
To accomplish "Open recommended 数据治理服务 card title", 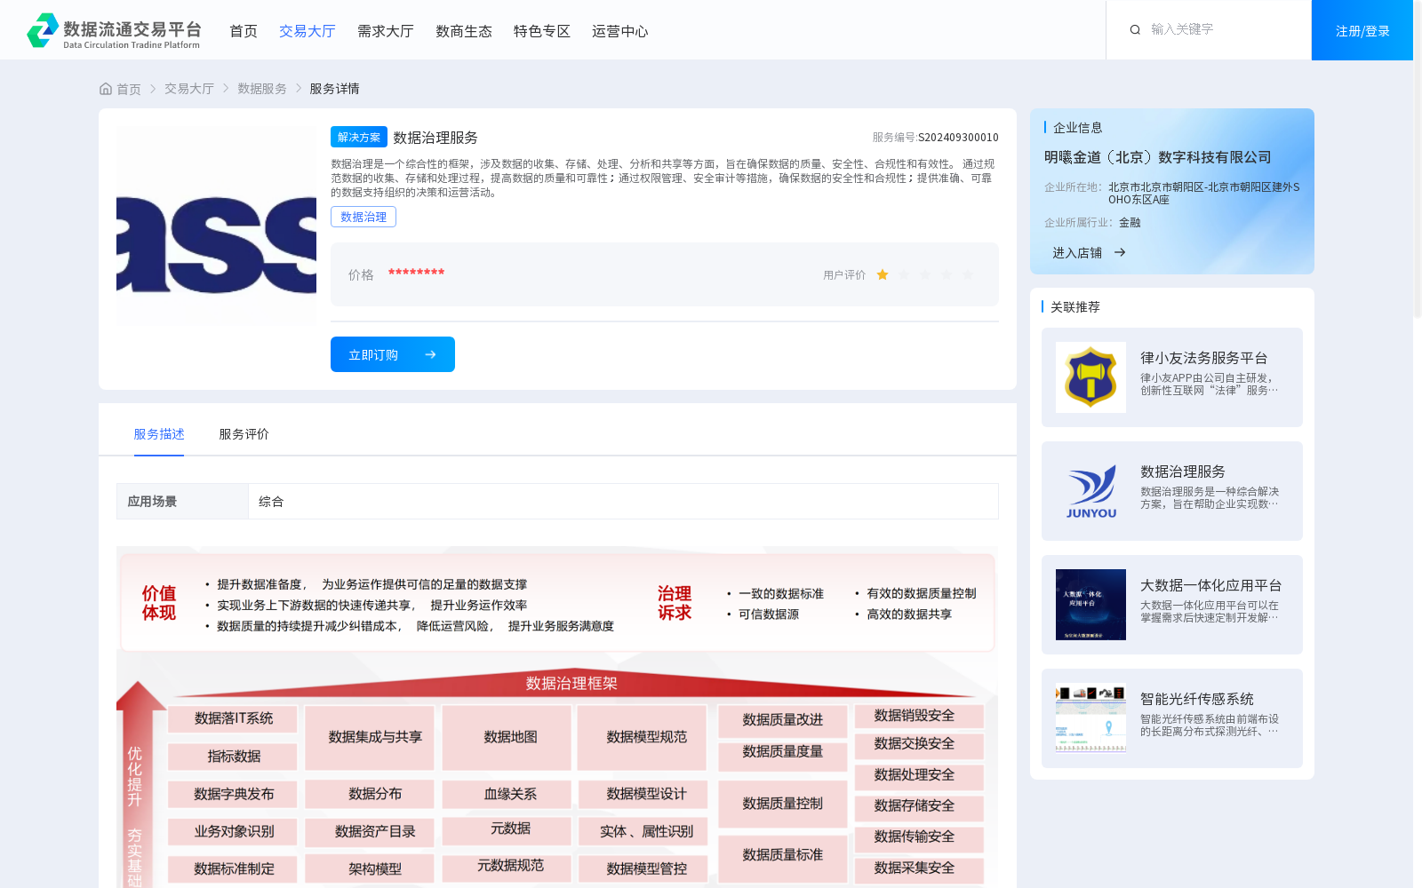I will [1183, 472].
